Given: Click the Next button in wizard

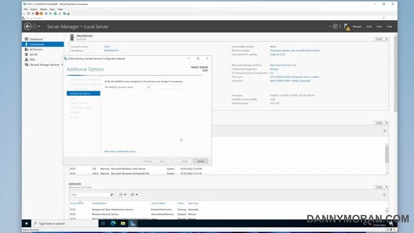Looking at the screenshot, I should pyautogui.click(x=163, y=161).
